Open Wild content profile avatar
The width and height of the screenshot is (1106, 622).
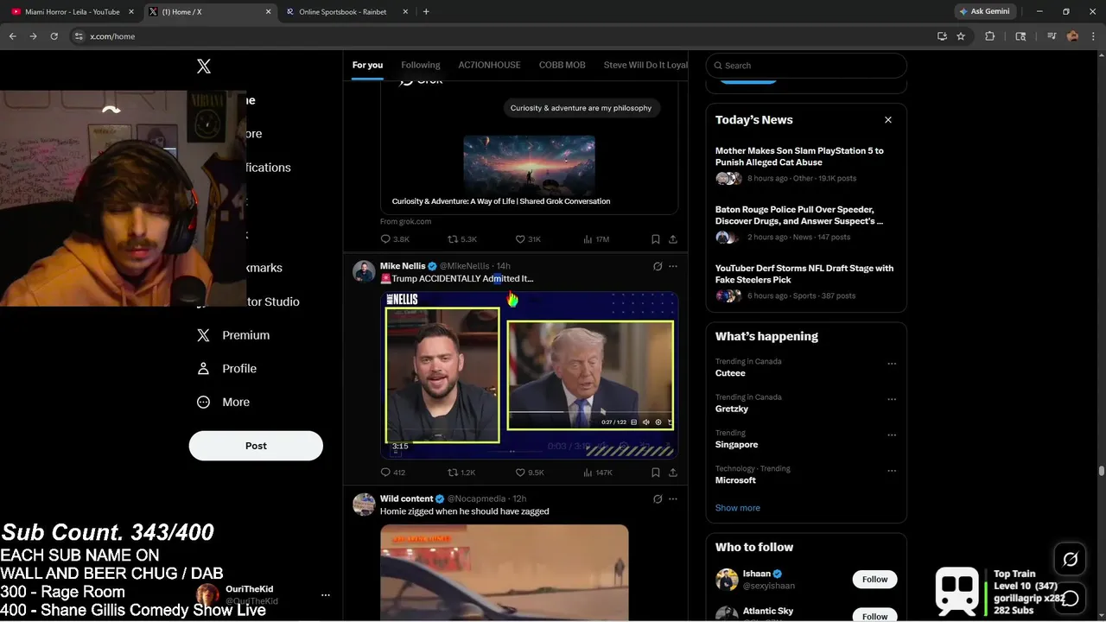[x=364, y=504]
